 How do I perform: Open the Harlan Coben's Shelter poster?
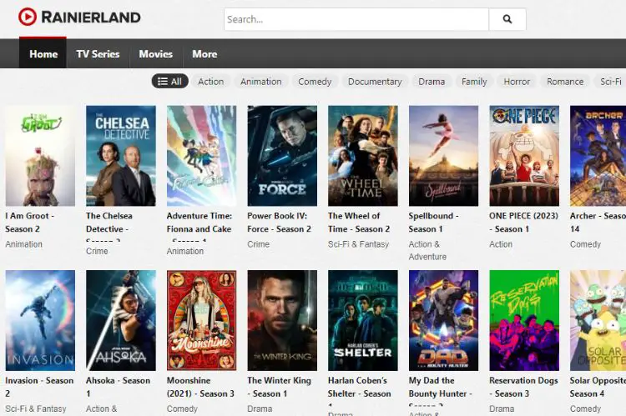(x=363, y=320)
